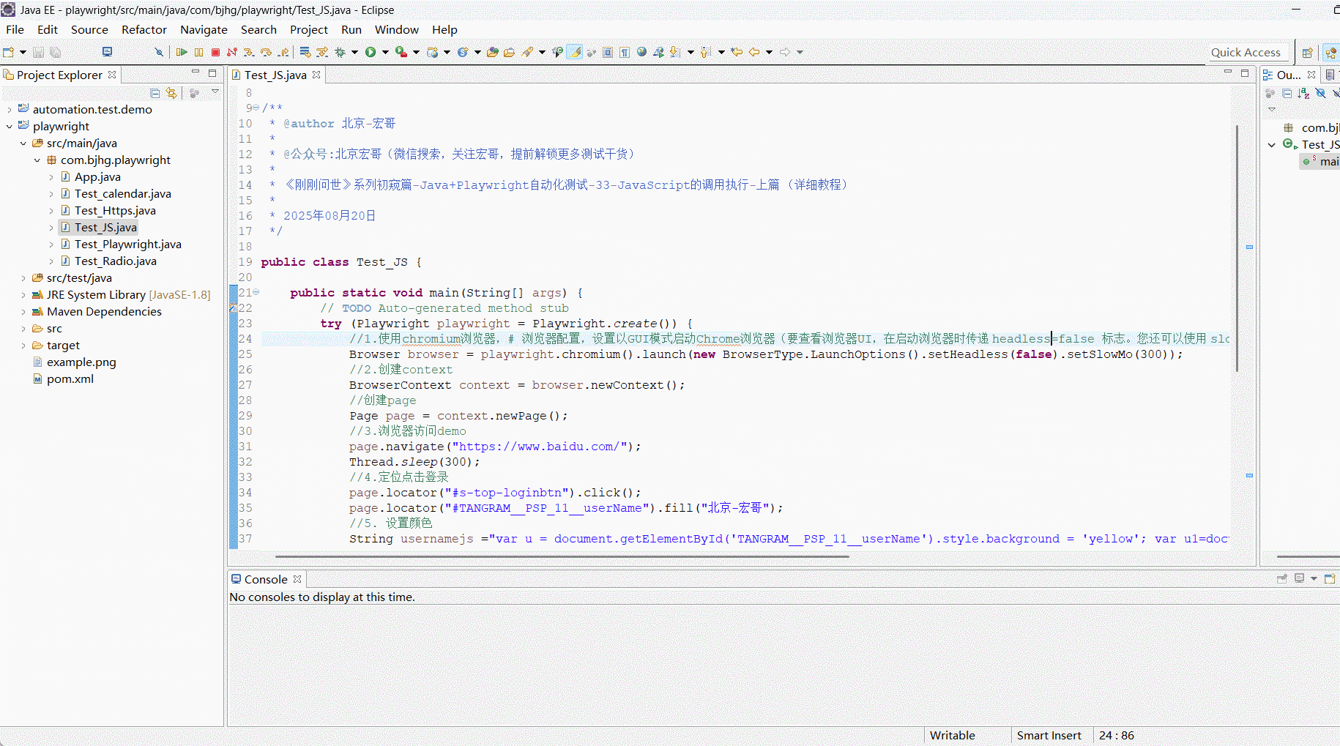Toggle Show Whitespace Characters

pyautogui.click(x=625, y=52)
